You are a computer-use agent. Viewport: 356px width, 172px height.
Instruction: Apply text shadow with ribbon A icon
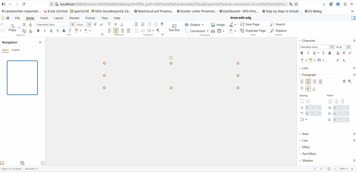coord(64,31)
